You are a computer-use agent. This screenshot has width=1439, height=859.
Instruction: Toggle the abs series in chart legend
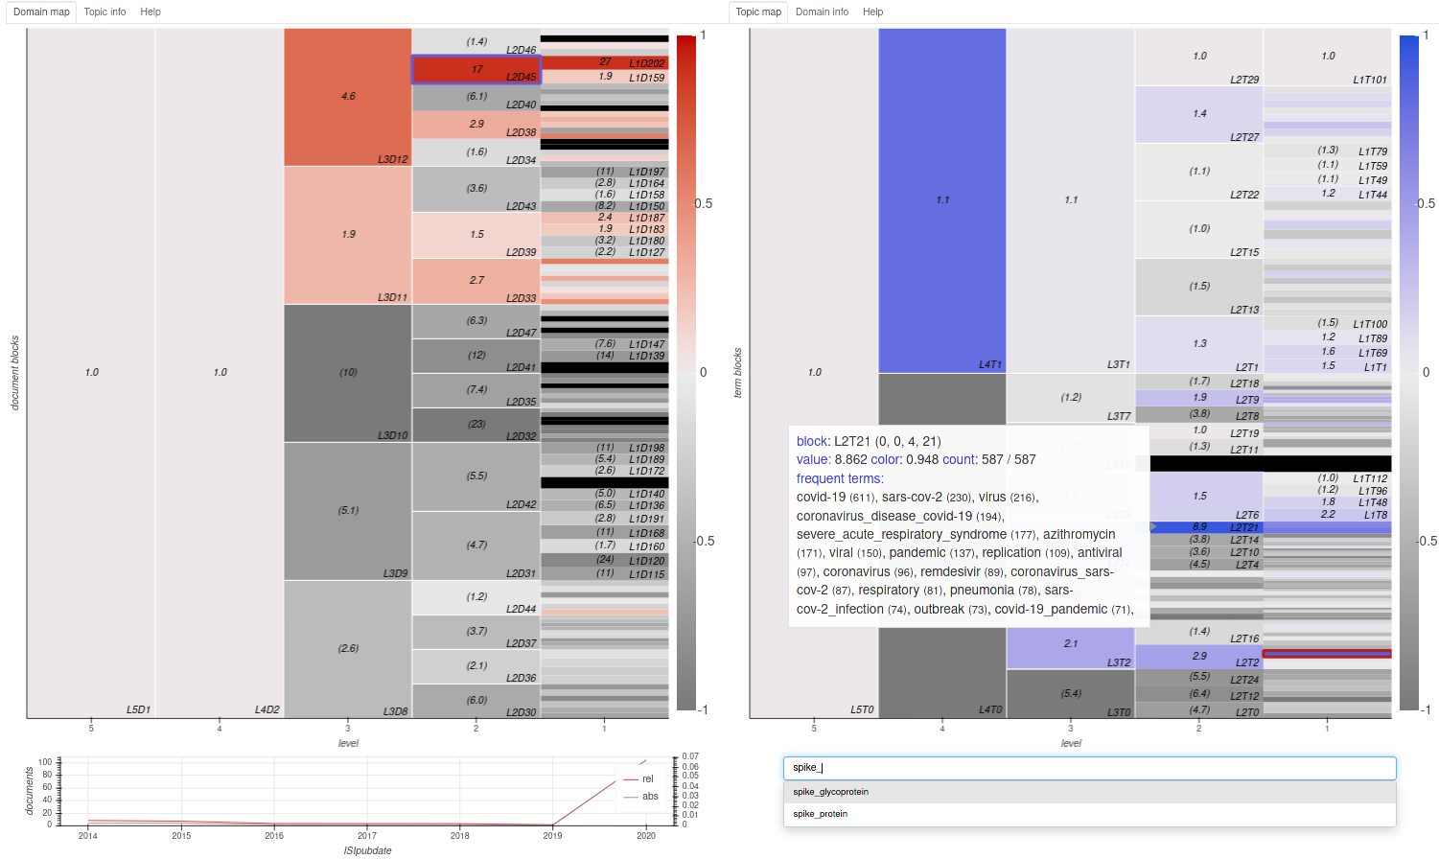pos(640,797)
